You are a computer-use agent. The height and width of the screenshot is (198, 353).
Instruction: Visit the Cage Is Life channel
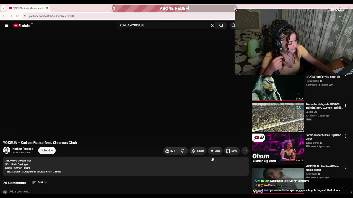point(311,112)
